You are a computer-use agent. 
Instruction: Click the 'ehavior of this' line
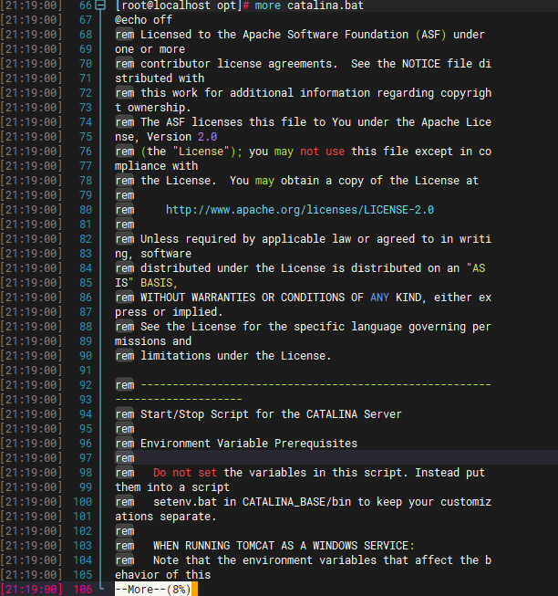[162, 575]
